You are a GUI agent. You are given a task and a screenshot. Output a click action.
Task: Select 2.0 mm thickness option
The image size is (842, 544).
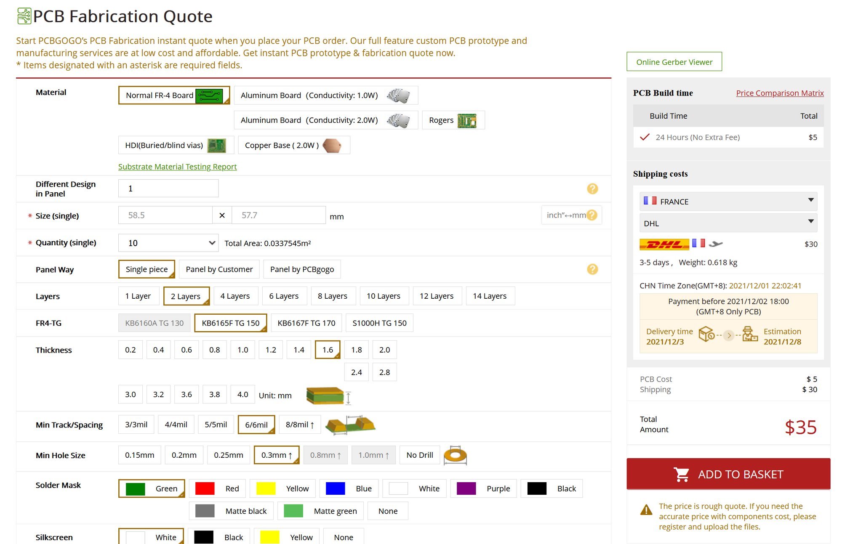(x=385, y=350)
